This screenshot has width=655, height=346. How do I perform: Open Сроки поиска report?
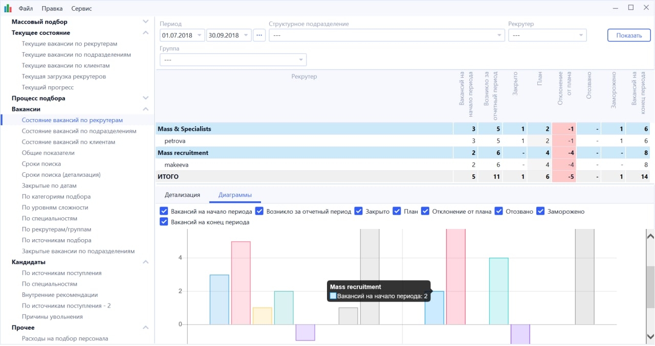coord(41,164)
